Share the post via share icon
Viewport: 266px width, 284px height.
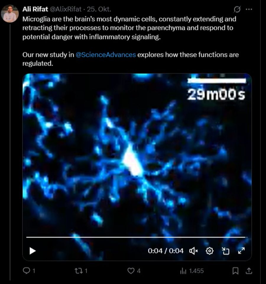click(249, 271)
